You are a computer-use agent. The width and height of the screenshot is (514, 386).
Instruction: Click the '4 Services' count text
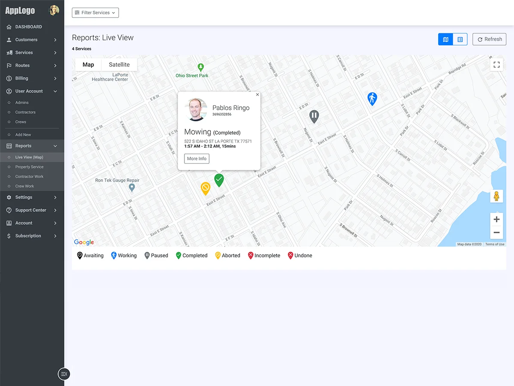81,49
